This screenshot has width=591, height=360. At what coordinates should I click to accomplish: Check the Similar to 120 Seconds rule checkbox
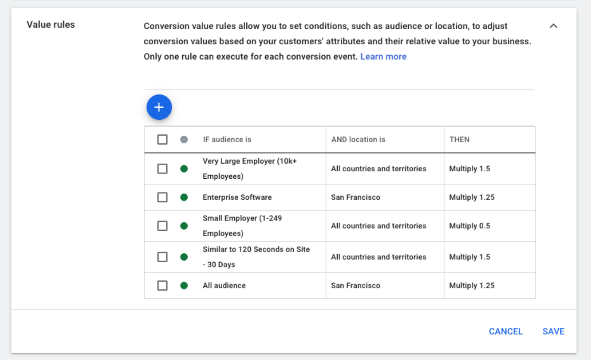point(162,257)
